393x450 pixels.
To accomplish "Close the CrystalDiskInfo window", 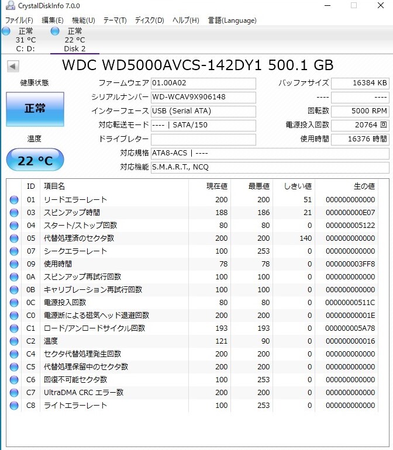I will 381,5.
